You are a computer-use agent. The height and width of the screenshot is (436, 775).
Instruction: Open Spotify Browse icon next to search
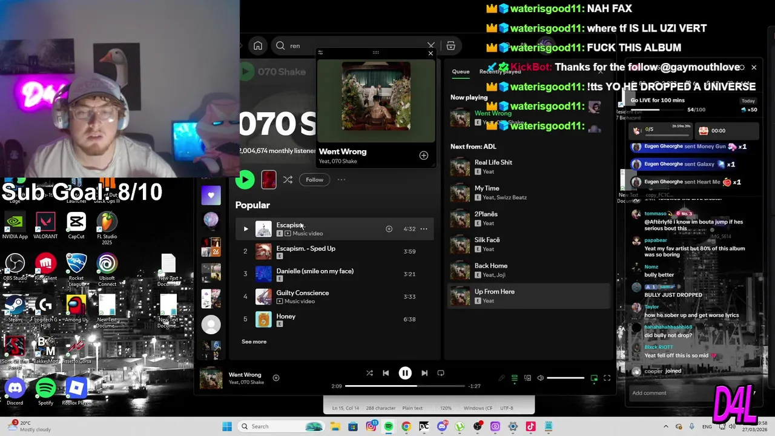click(x=450, y=45)
